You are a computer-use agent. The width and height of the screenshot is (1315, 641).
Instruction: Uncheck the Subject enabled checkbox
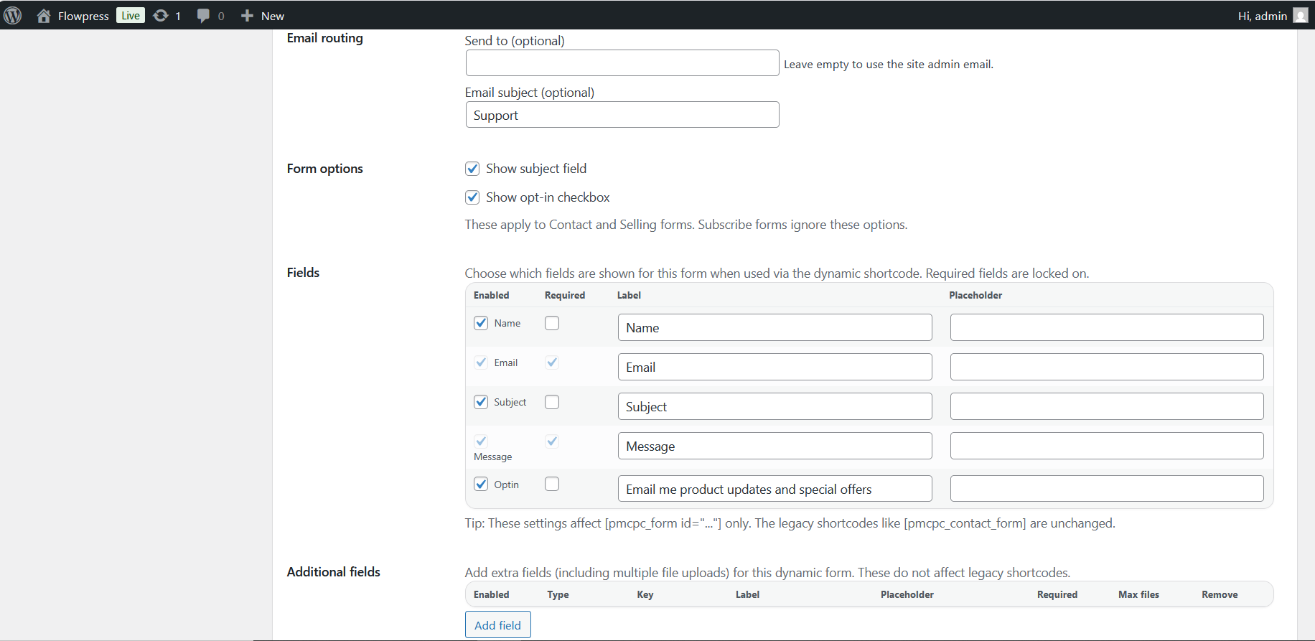(481, 402)
